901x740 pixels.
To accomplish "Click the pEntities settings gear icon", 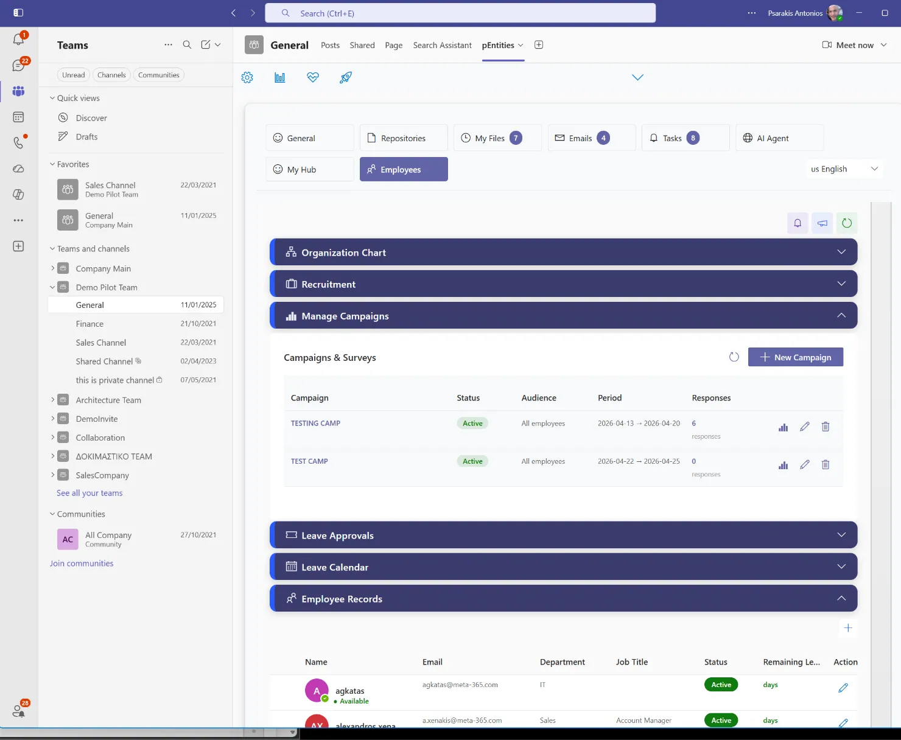I will [x=247, y=77].
